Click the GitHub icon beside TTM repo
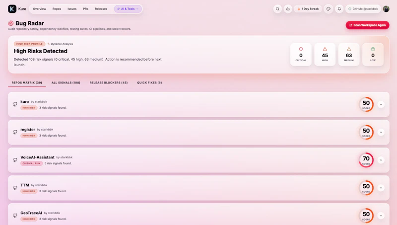The image size is (397, 225). (x=15, y=188)
